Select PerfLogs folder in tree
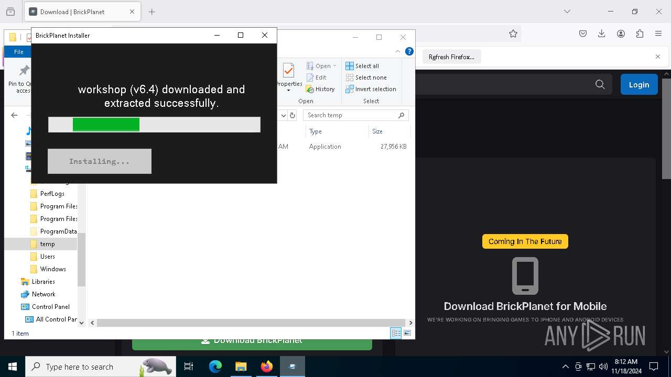Viewport: 671px width, 377px height. [x=52, y=194]
